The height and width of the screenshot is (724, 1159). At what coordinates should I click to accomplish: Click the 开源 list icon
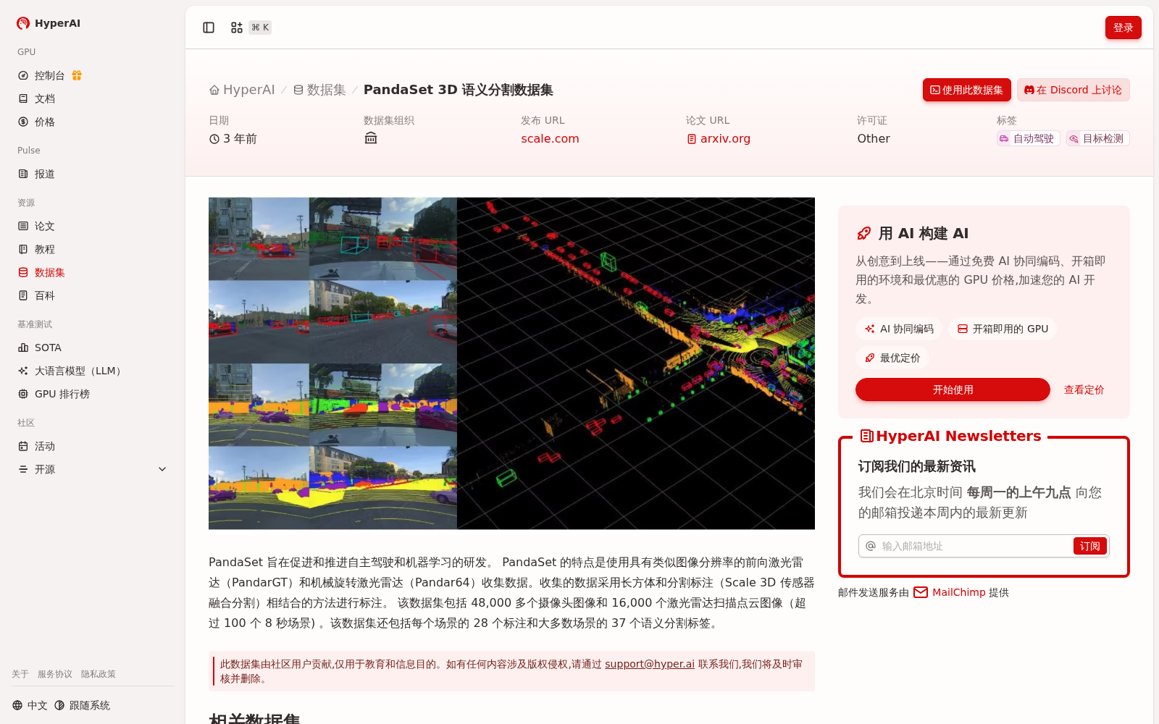[x=23, y=469]
